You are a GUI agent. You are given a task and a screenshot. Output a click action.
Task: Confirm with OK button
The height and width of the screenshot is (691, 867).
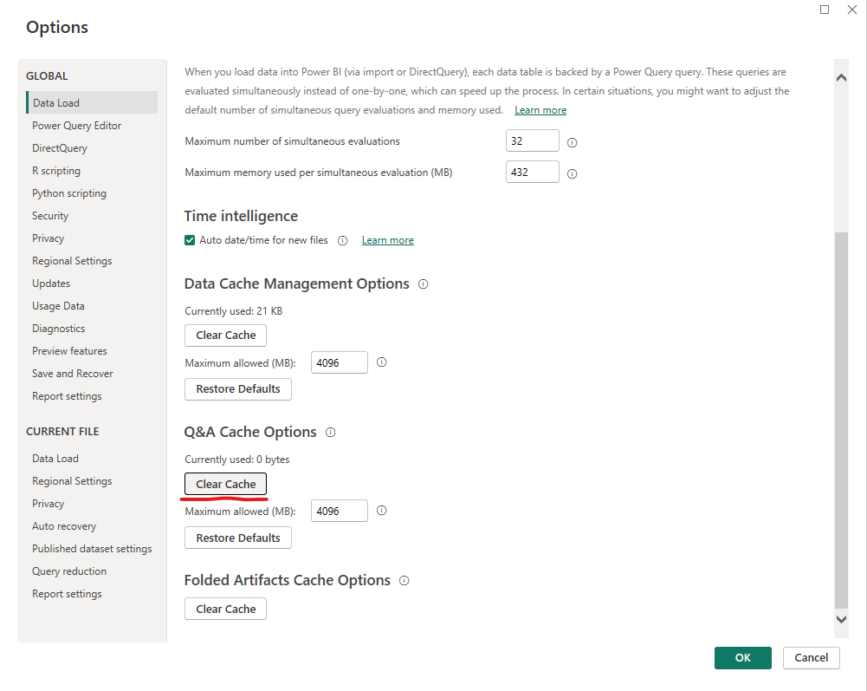(x=742, y=658)
